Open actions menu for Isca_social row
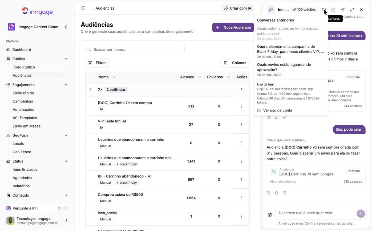The width and height of the screenshot is (372, 231). click(x=242, y=216)
